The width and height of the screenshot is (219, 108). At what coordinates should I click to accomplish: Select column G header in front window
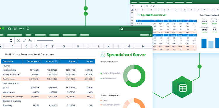click(x=64, y=46)
